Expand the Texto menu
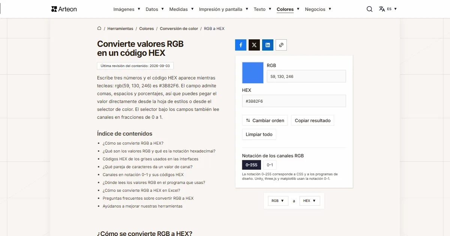450x236 pixels. click(262, 9)
